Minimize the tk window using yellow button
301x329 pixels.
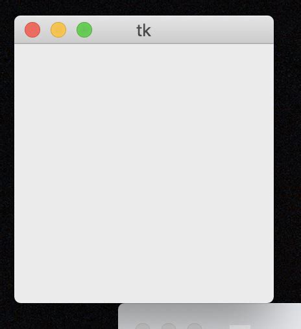[x=58, y=30]
